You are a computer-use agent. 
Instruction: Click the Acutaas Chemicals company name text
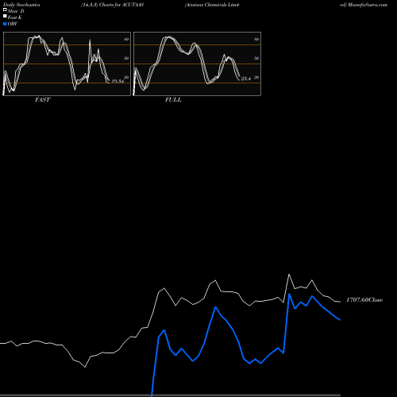pos(212,5)
